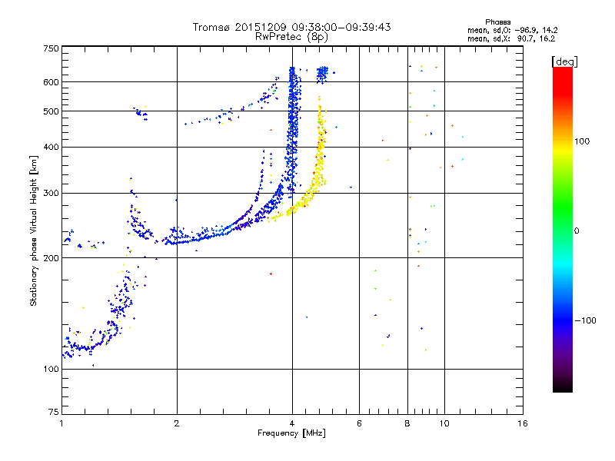
Task: Click the x-axis tick label '2'
Action: [x=177, y=423]
